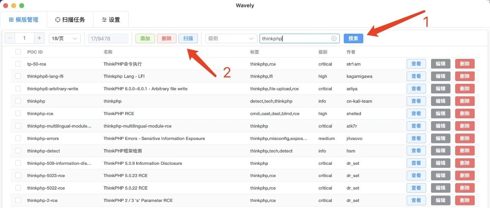Check the thinkphp6-arbitrary-write row checkbox
This screenshot has height=208, width=490.
point(18,89)
